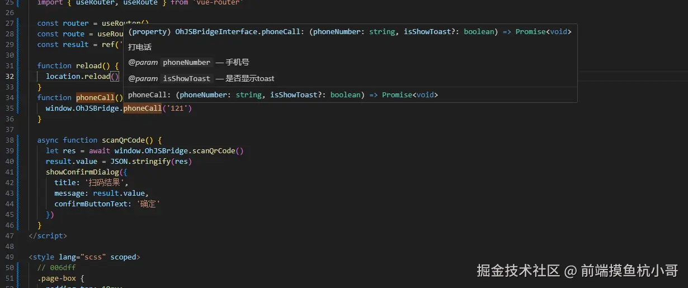Click the 打电话 description in hover tooltip
This screenshot has height=288, width=688.
click(x=140, y=47)
